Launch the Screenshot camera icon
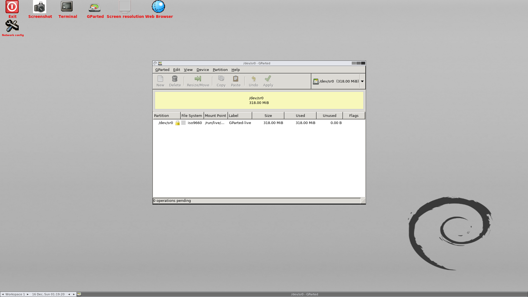This screenshot has height=297, width=528. [40, 7]
